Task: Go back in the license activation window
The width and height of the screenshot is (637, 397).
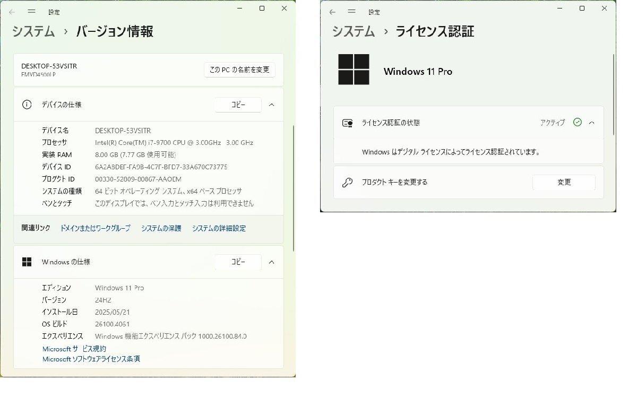Action: [332, 12]
